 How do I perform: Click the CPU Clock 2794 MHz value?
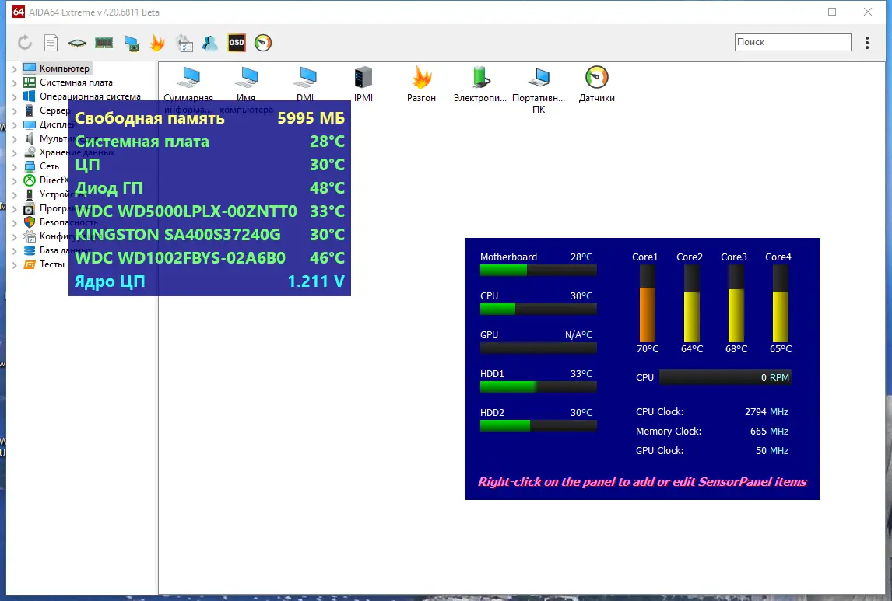click(766, 412)
